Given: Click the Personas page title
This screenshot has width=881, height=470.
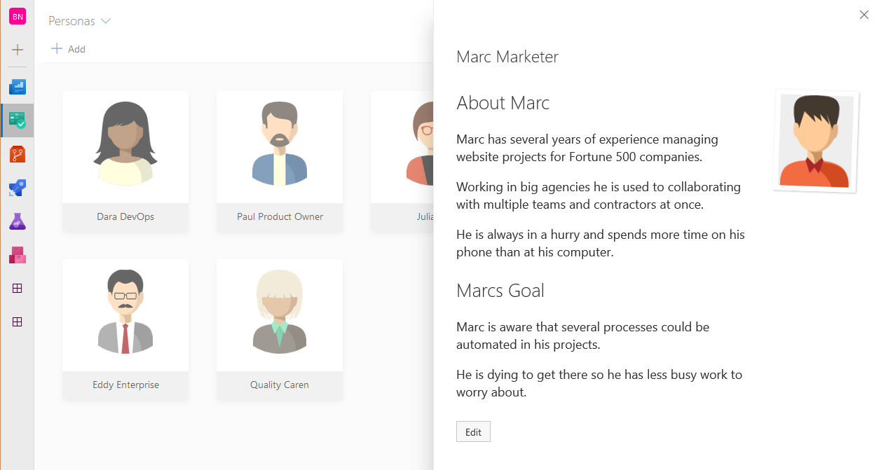Looking at the screenshot, I should click(71, 21).
